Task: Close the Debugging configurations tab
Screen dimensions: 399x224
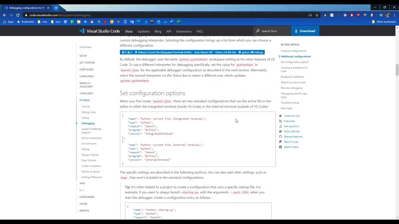Action: pos(48,8)
